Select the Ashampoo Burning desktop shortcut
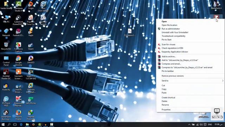Image resolution: width=225 pixels, height=127 pixels. 6,115
